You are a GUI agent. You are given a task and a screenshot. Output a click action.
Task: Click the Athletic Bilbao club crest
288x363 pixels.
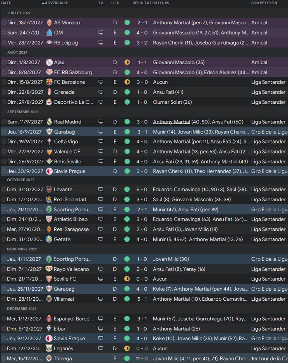click(x=49, y=219)
